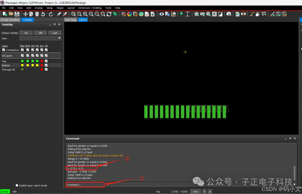Float the Visibility panel with restore icon

(x=55, y=24)
